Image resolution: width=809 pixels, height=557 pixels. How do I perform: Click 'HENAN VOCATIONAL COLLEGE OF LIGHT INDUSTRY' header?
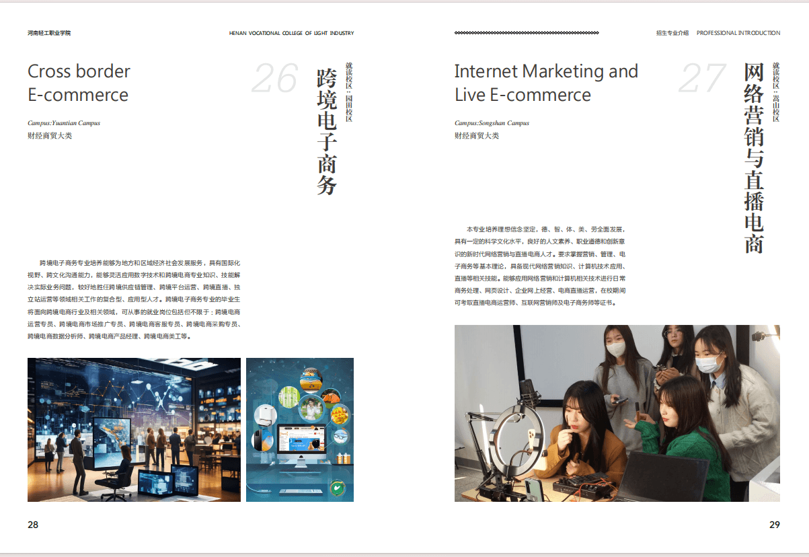[291, 33]
